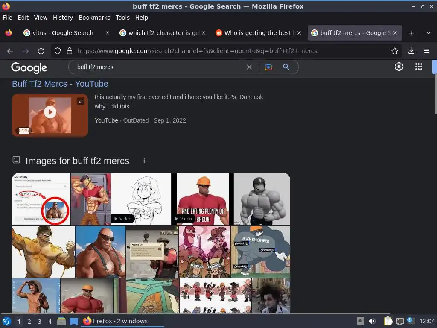Open the clipboard manager tray icon
Image resolution: width=437 pixels, height=328 pixels.
388,321
